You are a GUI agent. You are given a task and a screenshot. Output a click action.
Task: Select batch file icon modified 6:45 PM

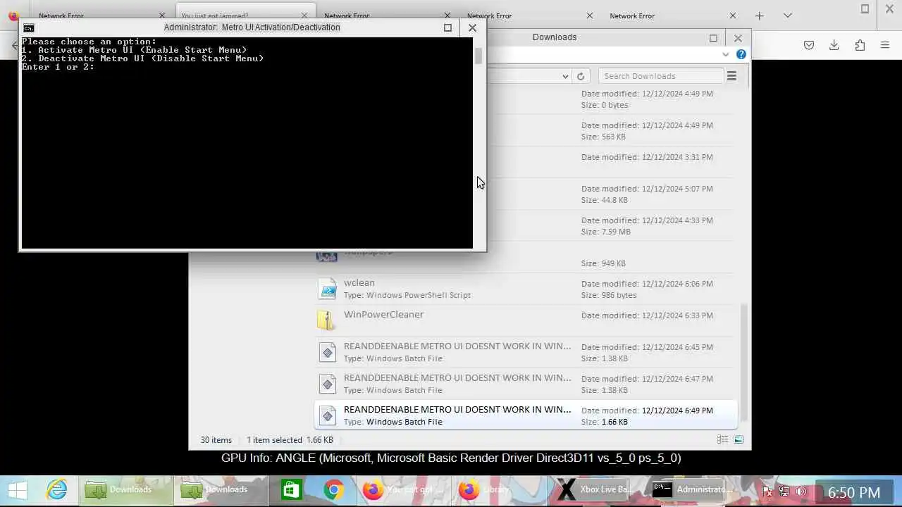point(327,352)
